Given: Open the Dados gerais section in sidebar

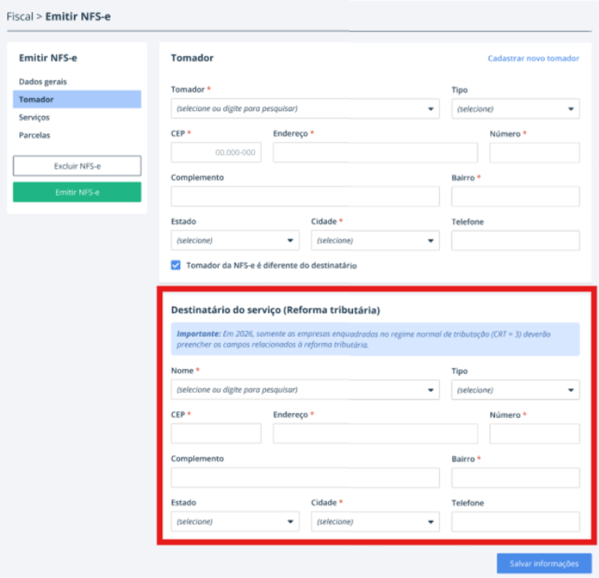Looking at the screenshot, I should 43,82.
